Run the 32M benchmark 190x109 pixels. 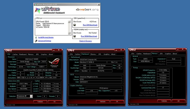(x=90, y=25)
